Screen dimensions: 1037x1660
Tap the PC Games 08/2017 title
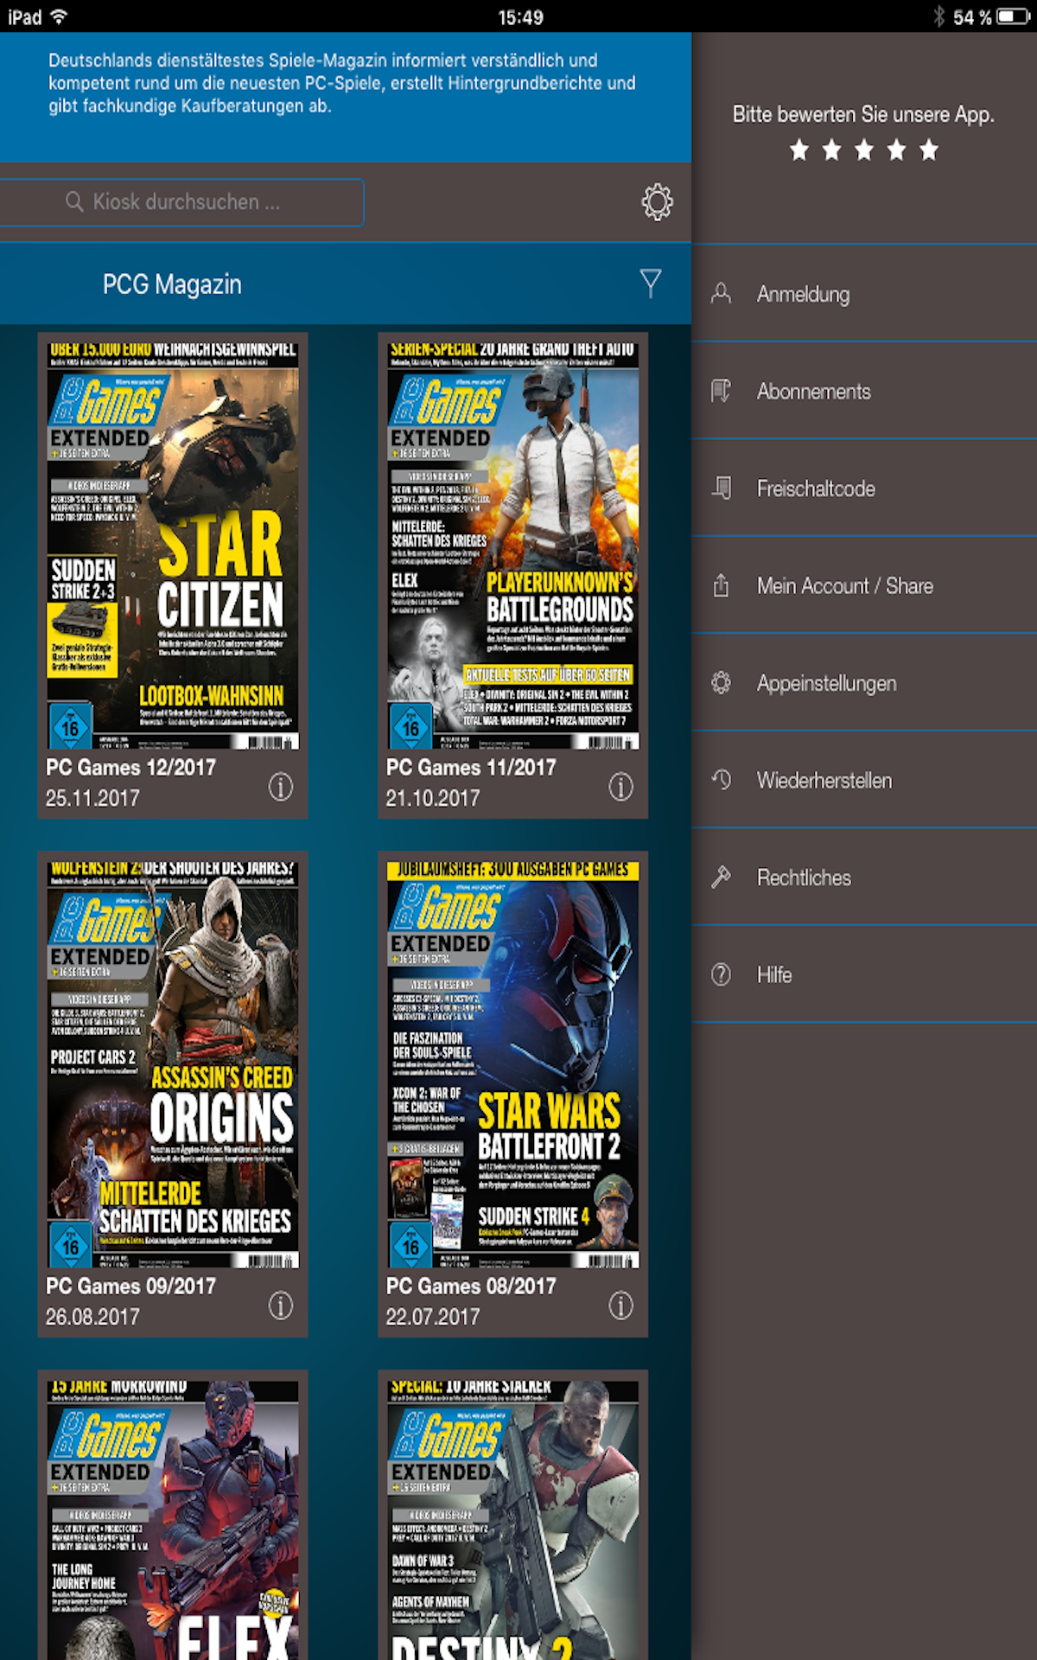tap(471, 1286)
